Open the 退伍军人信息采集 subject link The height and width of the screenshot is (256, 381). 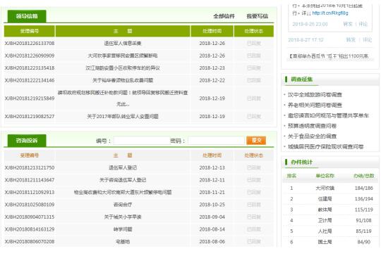pos(123,44)
